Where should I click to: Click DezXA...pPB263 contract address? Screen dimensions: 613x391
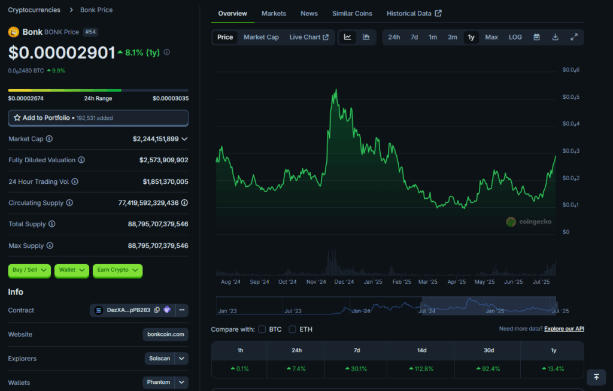click(x=128, y=310)
